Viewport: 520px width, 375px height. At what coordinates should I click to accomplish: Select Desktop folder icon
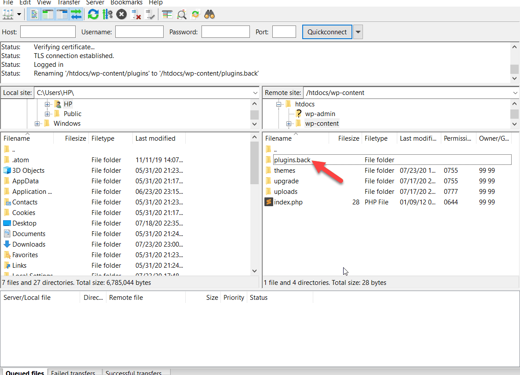coord(7,223)
